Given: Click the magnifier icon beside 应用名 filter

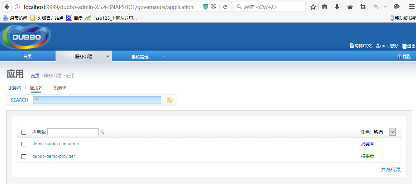Looking at the screenshot, I should [x=102, y=132].
